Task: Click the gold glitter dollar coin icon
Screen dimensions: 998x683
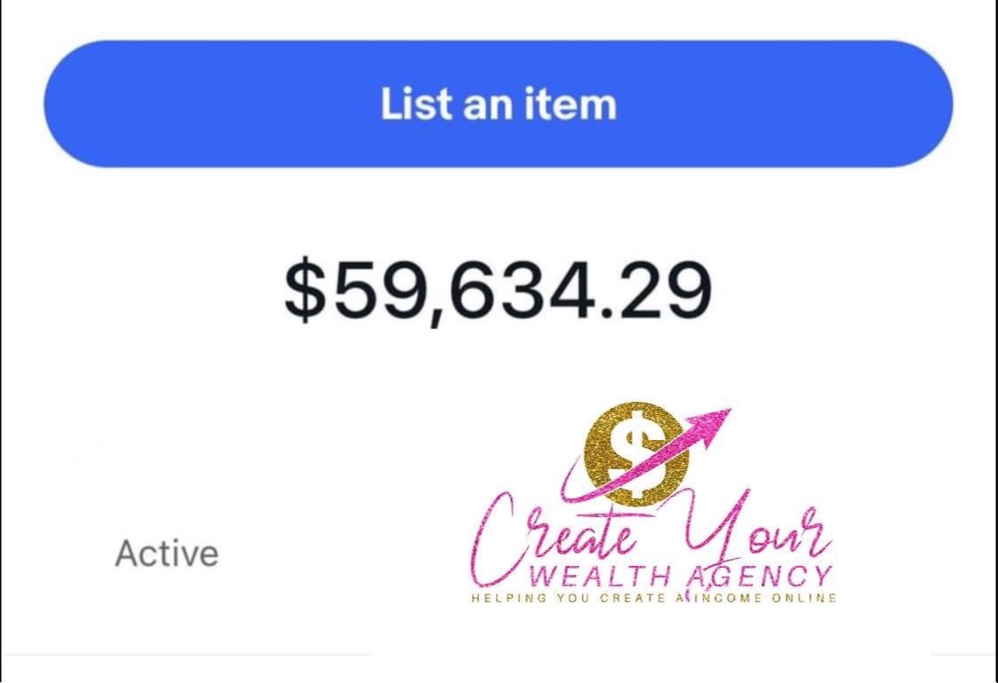Action: point(636,453)
